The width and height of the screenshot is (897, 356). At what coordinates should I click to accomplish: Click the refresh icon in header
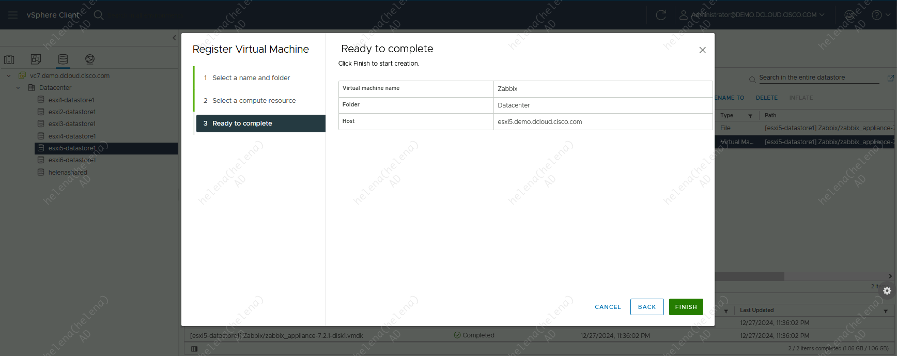click(x=661, y=15)
